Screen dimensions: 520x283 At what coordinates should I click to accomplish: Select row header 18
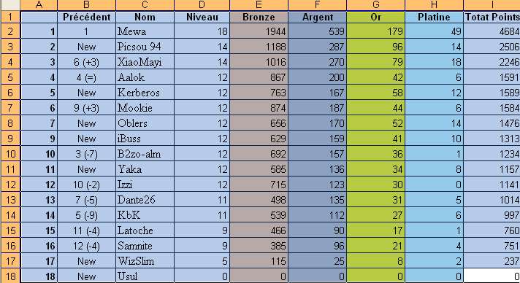tap(10, 276)
